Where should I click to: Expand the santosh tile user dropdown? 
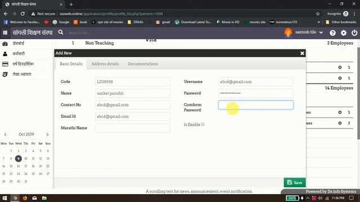(x=321, y=33)
